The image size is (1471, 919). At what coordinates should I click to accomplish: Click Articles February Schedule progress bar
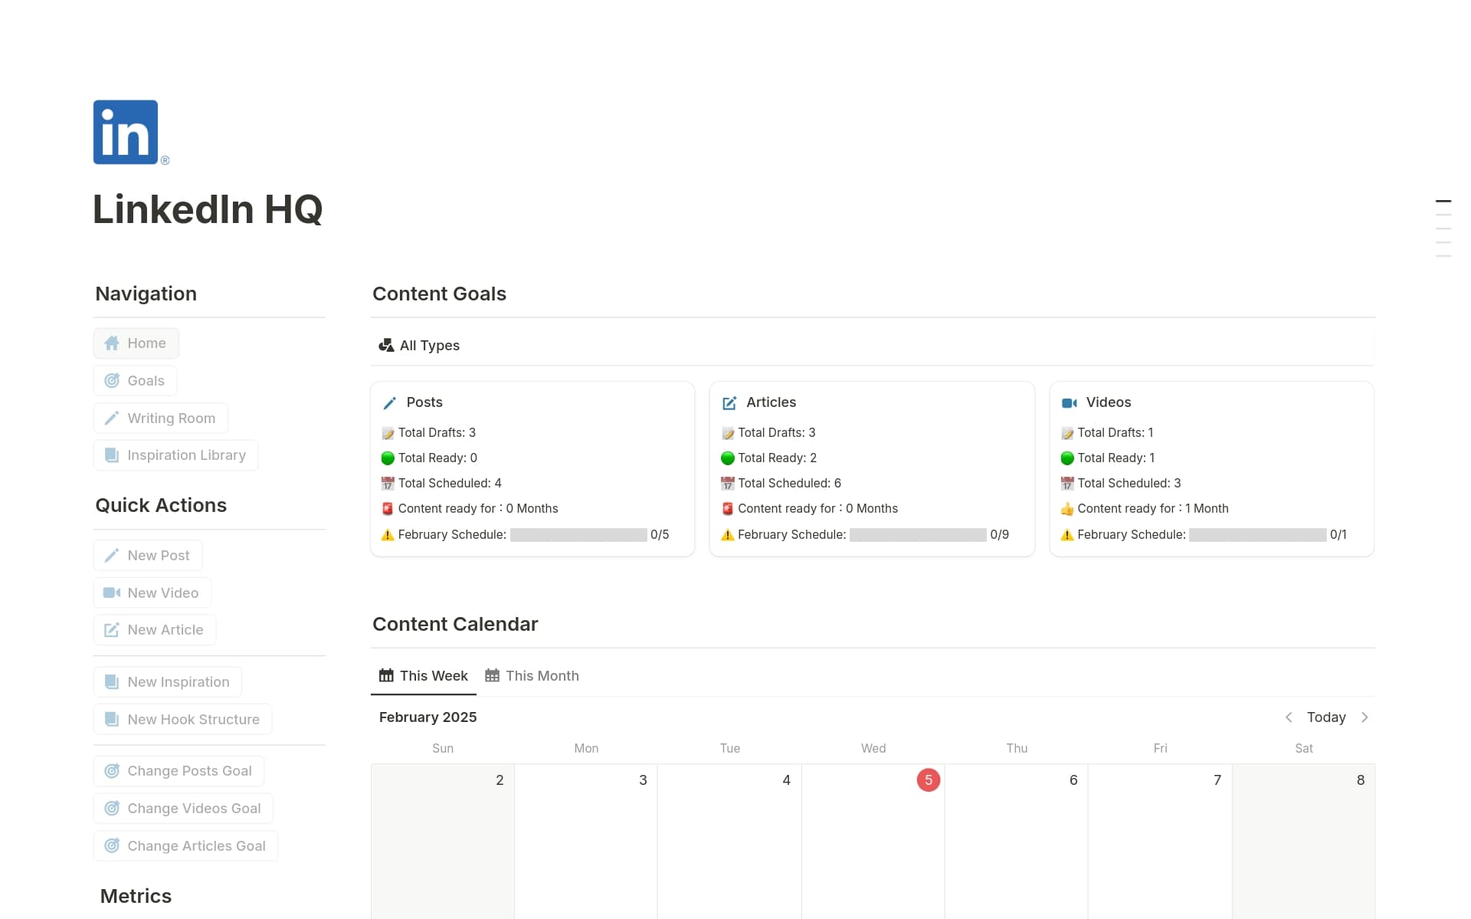pyautogui.click(x=918, y=535)
